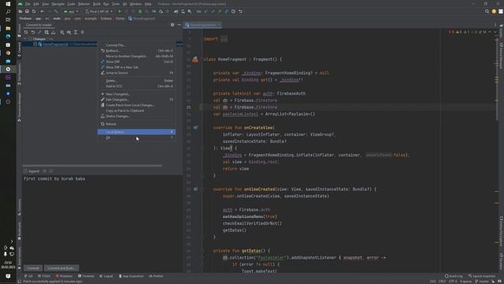Choose Rollback... from context menu
Screen dimensions: 504x284
click(136, 50)
